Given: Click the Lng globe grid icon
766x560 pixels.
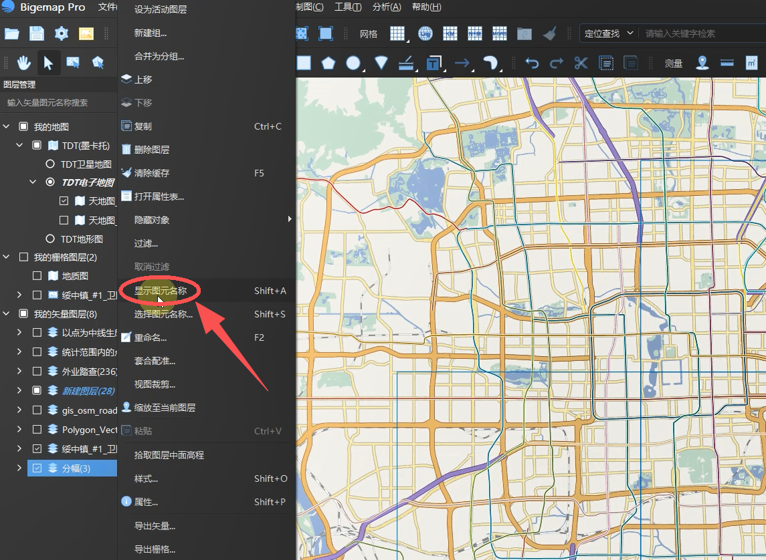Looking at the screenshot, I should click(x=425, y=33).
